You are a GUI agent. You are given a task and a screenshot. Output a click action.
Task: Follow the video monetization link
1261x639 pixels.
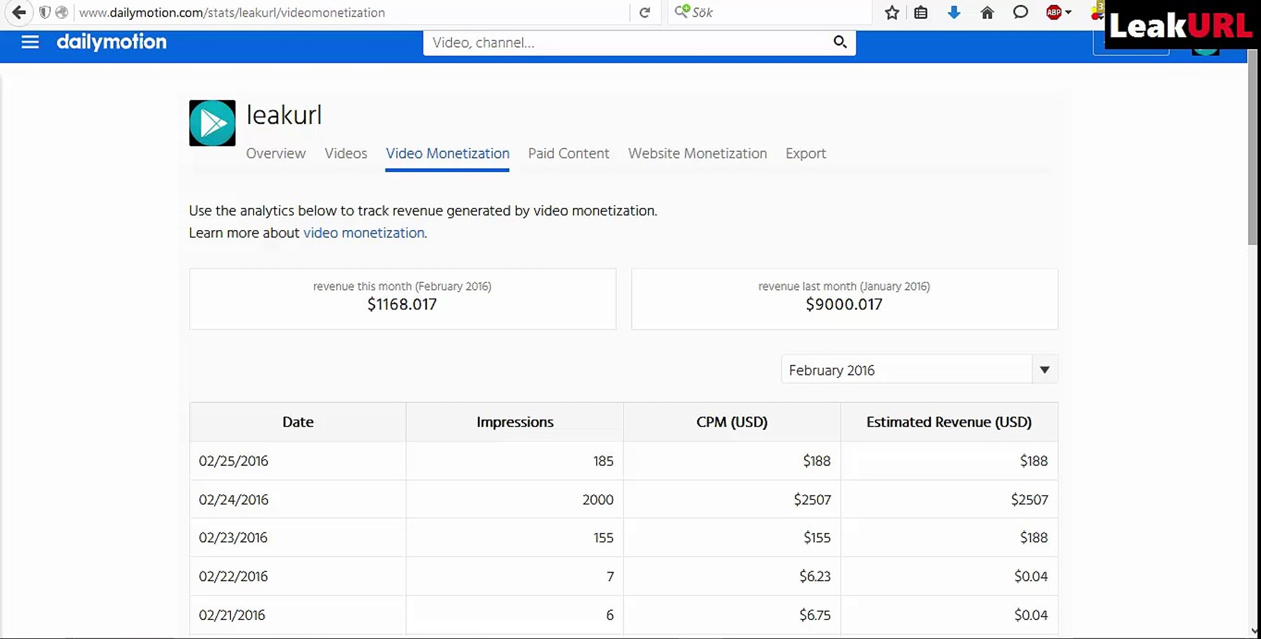[364, 233]
